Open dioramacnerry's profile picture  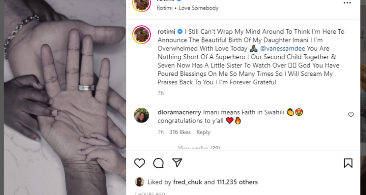(142, 115)
